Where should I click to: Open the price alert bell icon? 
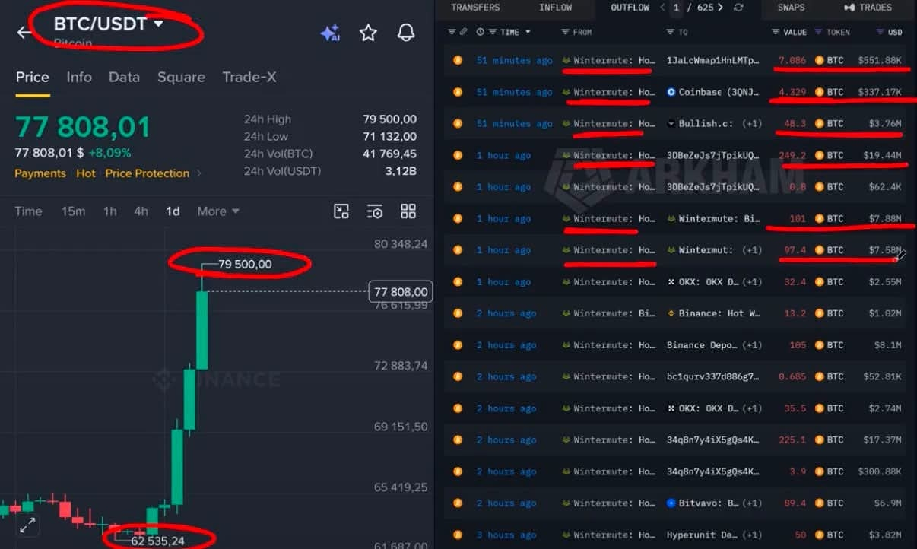407,33
